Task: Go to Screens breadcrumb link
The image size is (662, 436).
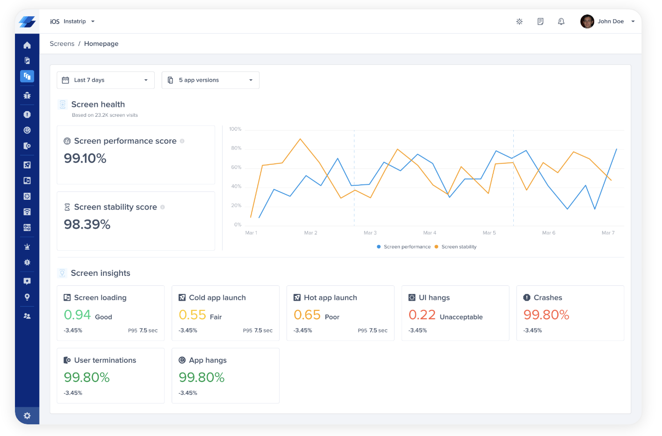Action: click(x=62, y=44)
